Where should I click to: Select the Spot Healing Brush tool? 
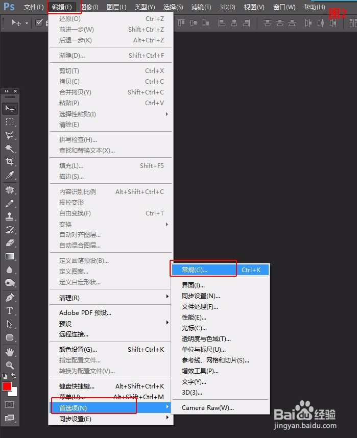point(10,190)
